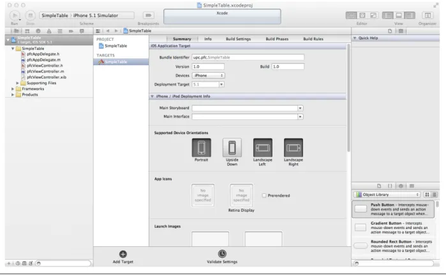Choose the iPhone 5.1 Simulator destination
Image resolution: width=446 pixels, height=275 pixels.
click(96, 15)
